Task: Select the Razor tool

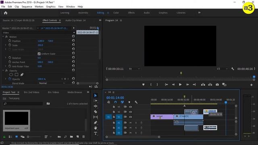Action: (96, 112)
